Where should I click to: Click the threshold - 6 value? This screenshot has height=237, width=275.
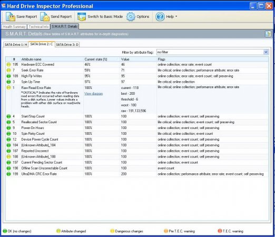pyautogui.click(x=130, y=99)
